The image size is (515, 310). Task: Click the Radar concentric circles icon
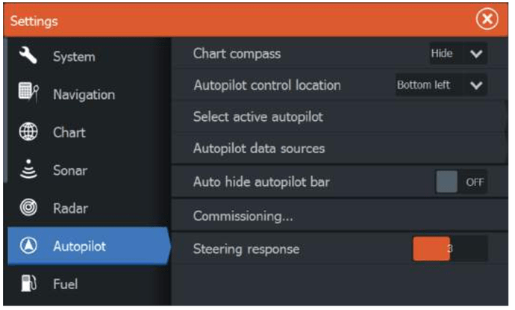[28, 208]
